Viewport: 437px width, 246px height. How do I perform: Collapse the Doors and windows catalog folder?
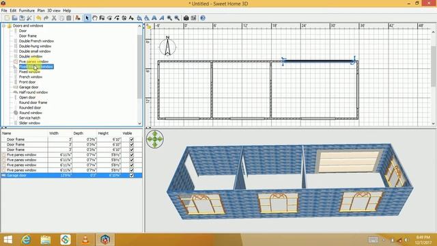[4, 26]
